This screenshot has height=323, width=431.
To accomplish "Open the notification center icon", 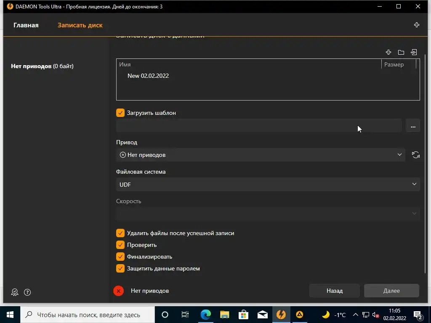I will [418, 315].
